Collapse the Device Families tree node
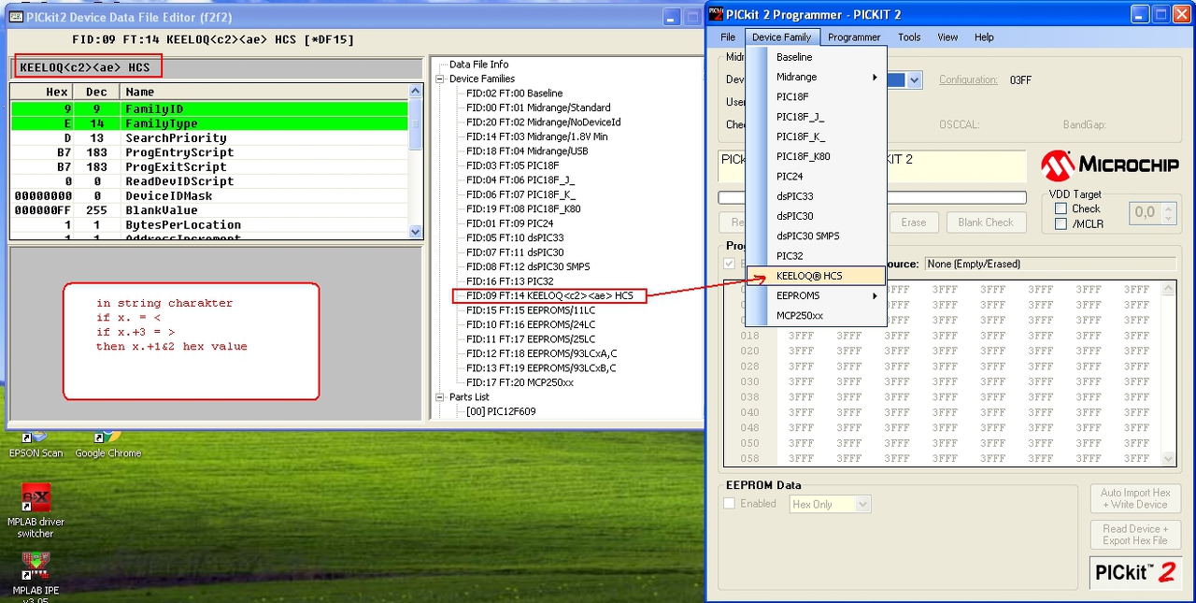Screen dimensions: 1196x603 coord(440,79)
